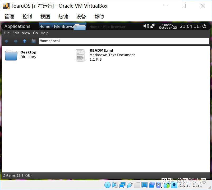Open the View menu in File Browser
The width and height of the screenshot is (212, 190).
pos(26,33)
